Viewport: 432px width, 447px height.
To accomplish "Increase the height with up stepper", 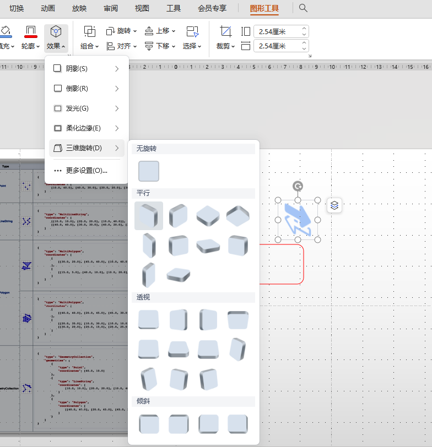I will (304, 29).
